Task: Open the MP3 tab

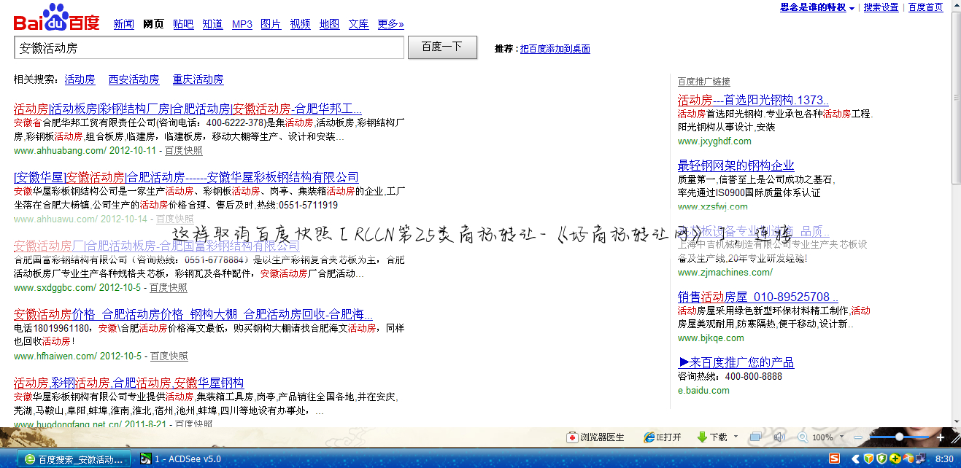Action: (x=242, y=24)
